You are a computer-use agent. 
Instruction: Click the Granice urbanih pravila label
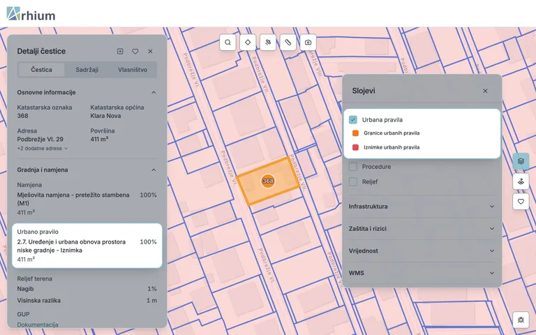392,133
